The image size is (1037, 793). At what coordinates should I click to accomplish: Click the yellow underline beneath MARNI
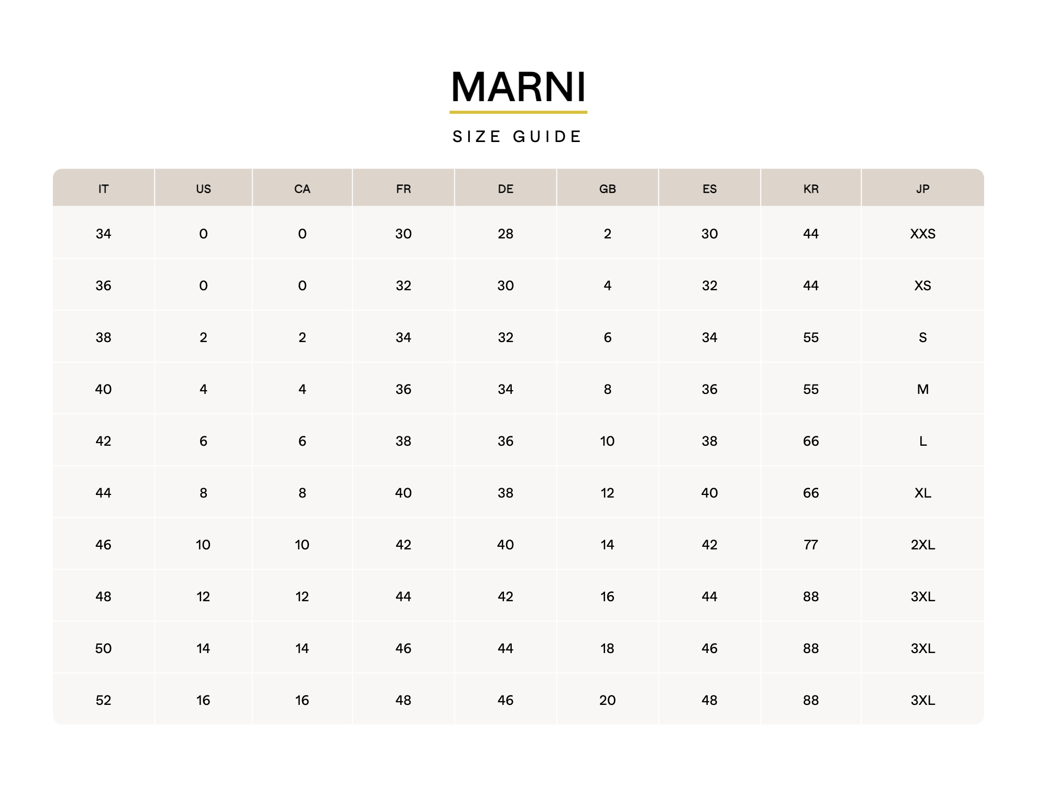(518, 112)
